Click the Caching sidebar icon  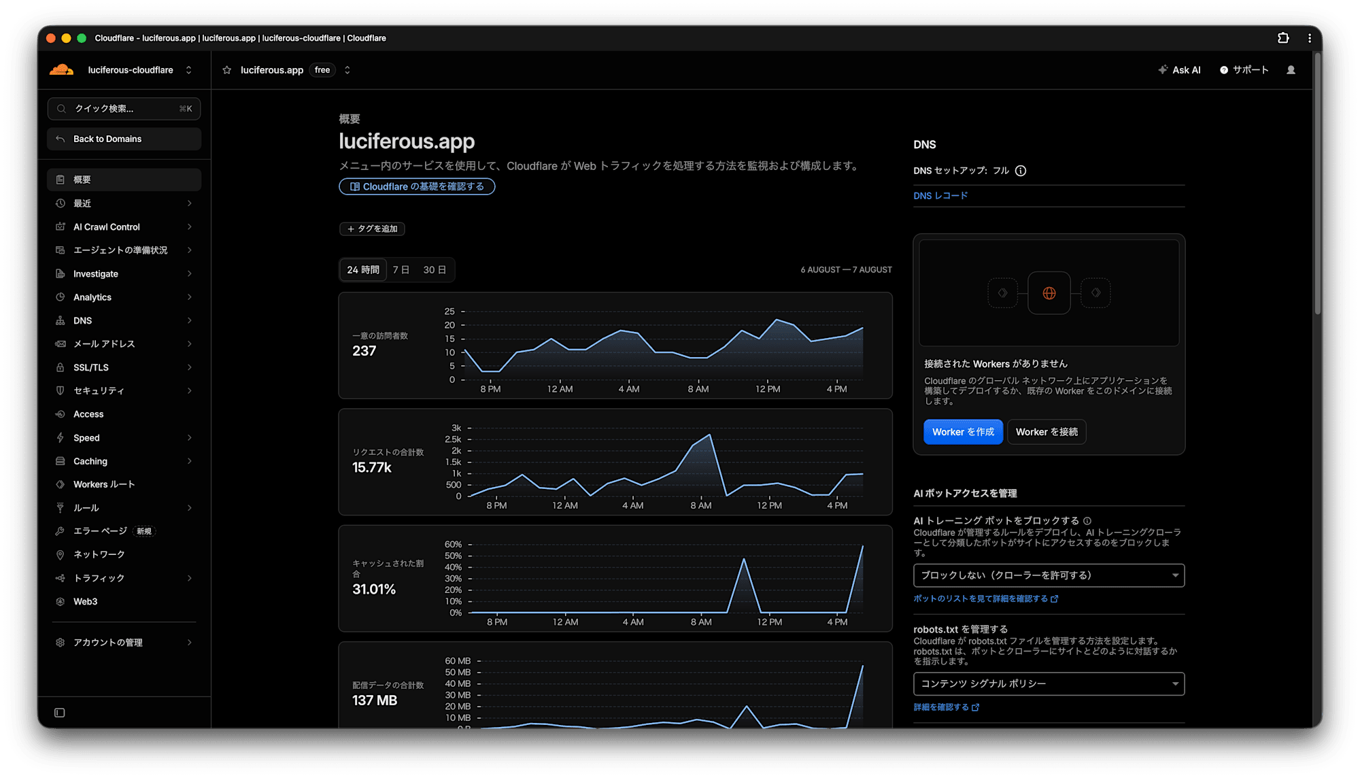(61, 461)
